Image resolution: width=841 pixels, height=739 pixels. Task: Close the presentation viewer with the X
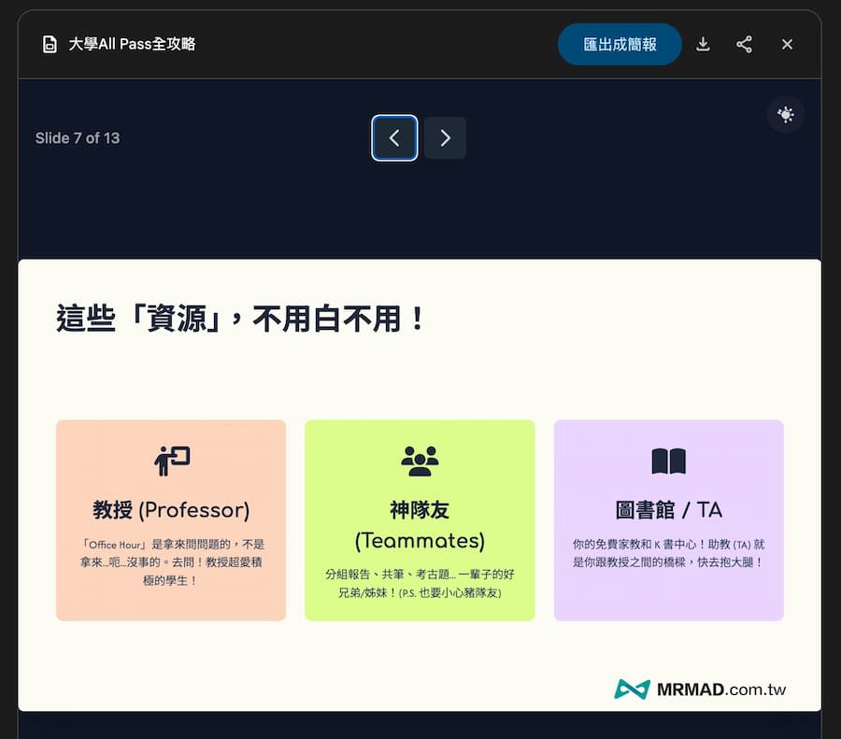(787, 43)
